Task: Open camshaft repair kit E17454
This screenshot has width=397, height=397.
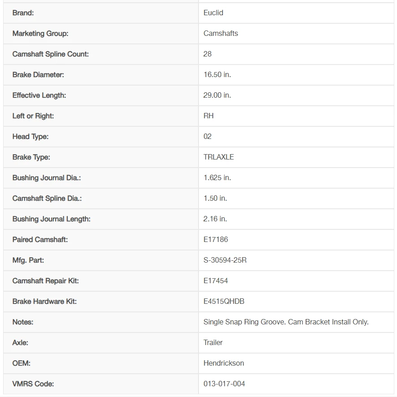Action: click(216, 281)
